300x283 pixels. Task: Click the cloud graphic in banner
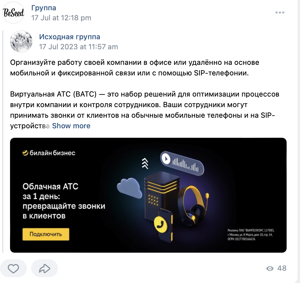(129, 188)
